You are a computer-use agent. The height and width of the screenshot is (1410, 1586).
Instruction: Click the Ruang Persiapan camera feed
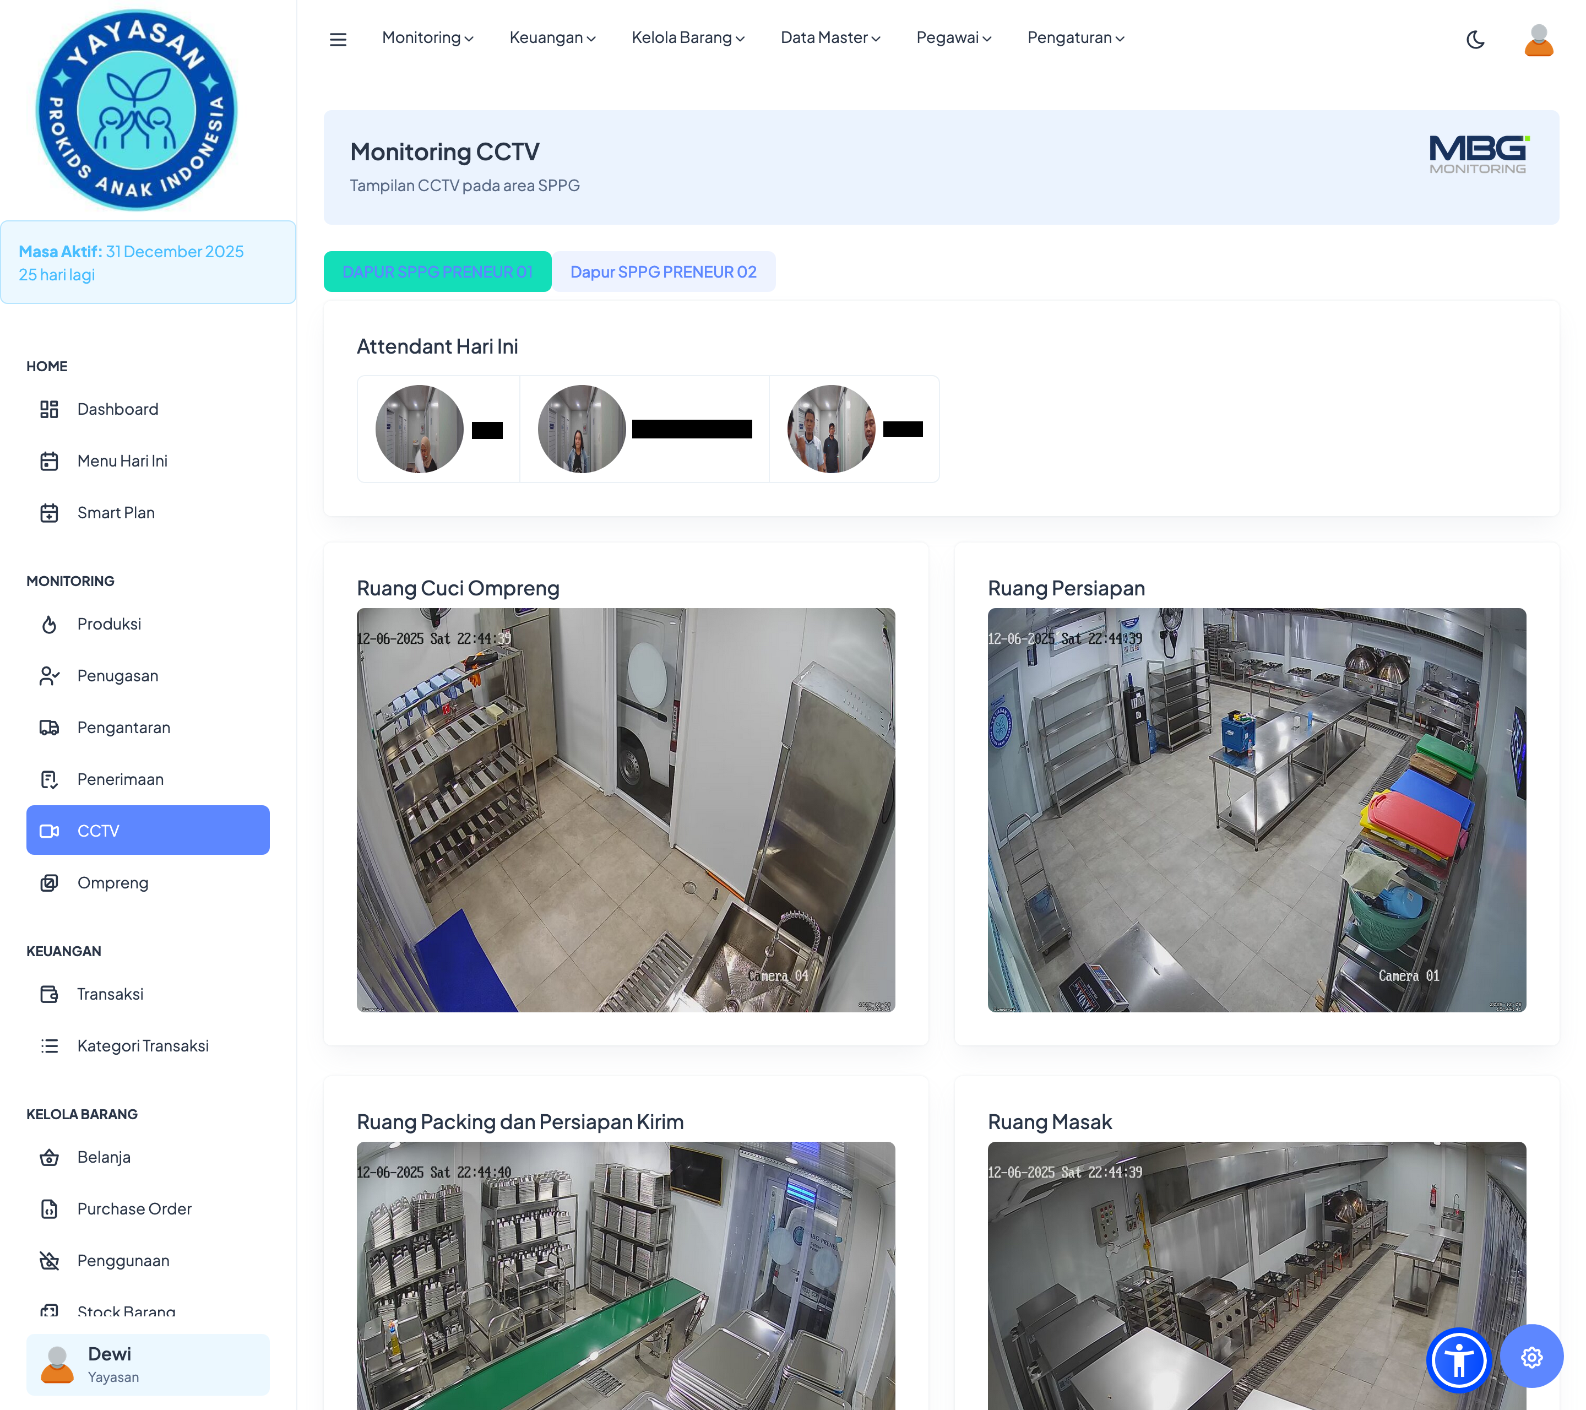point(1256,809)
